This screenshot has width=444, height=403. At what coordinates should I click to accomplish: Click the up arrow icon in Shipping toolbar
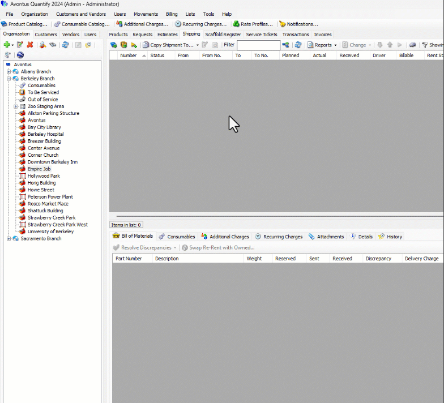tap(390, 45)
